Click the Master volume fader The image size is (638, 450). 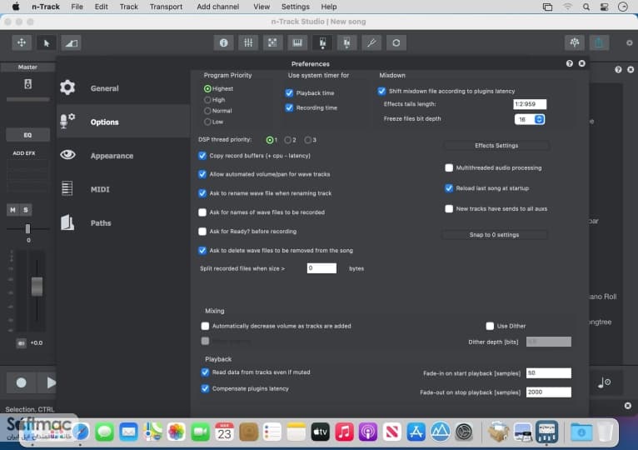point(37,287)
